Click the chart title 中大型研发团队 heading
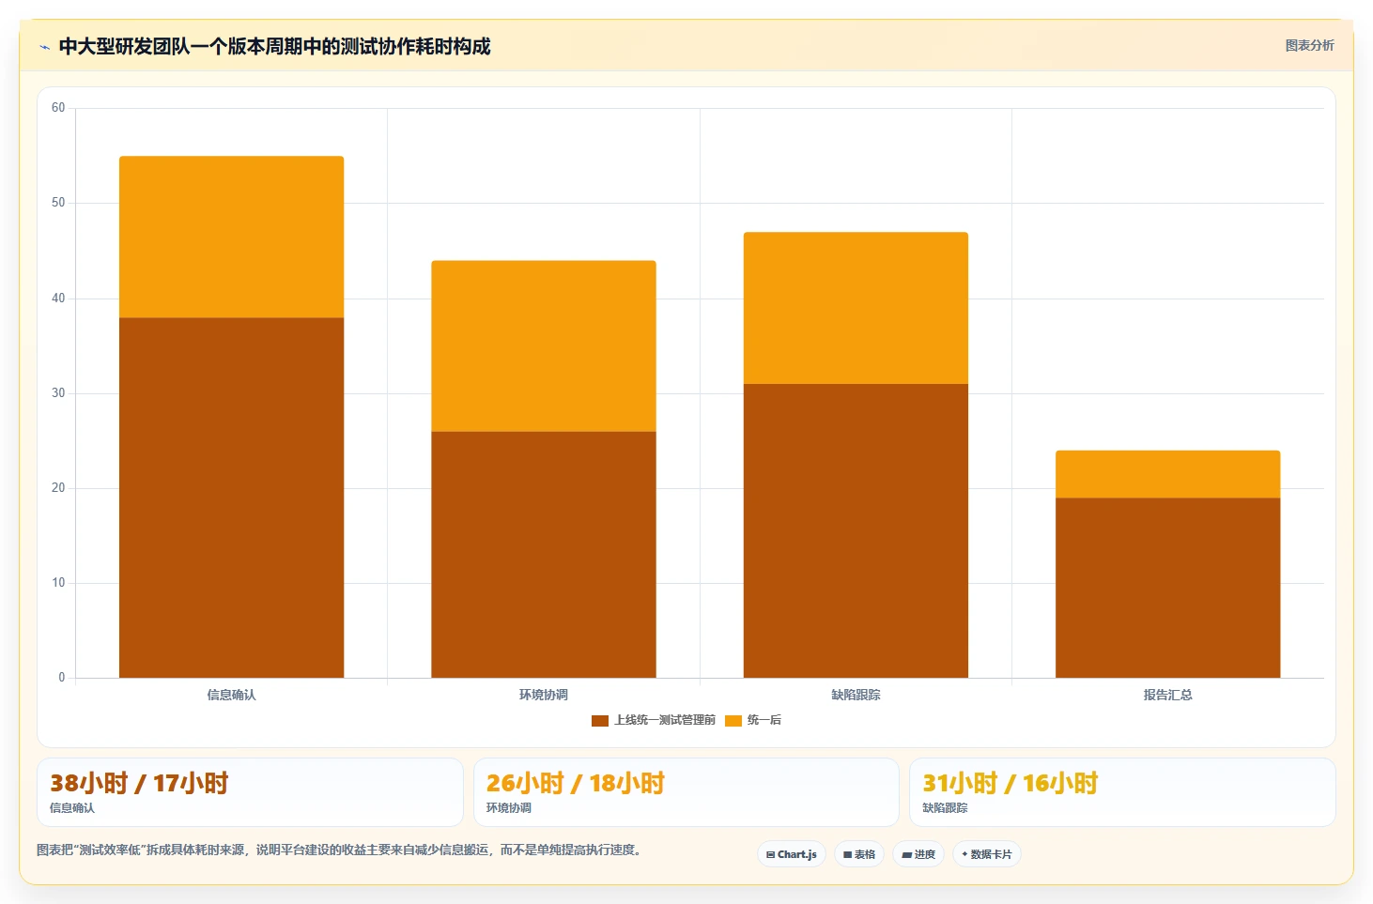Image resolution: width=1373 pixels, height=904 pixels. point(274,46)
